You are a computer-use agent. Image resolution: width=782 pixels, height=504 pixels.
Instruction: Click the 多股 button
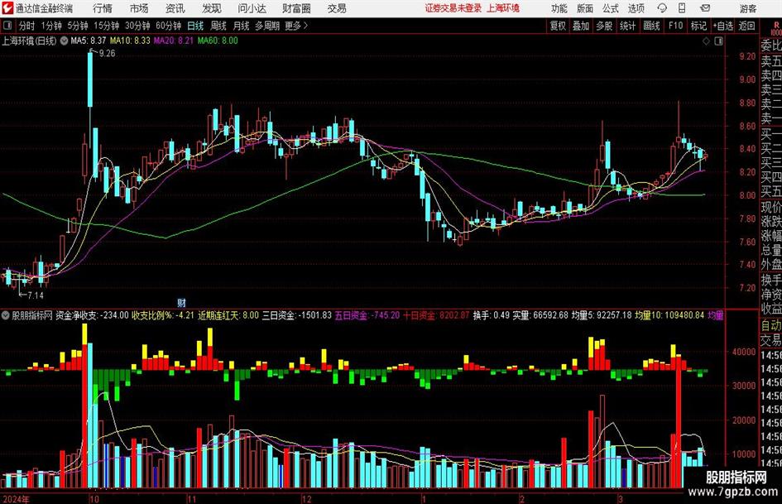[x=604, y=26]
